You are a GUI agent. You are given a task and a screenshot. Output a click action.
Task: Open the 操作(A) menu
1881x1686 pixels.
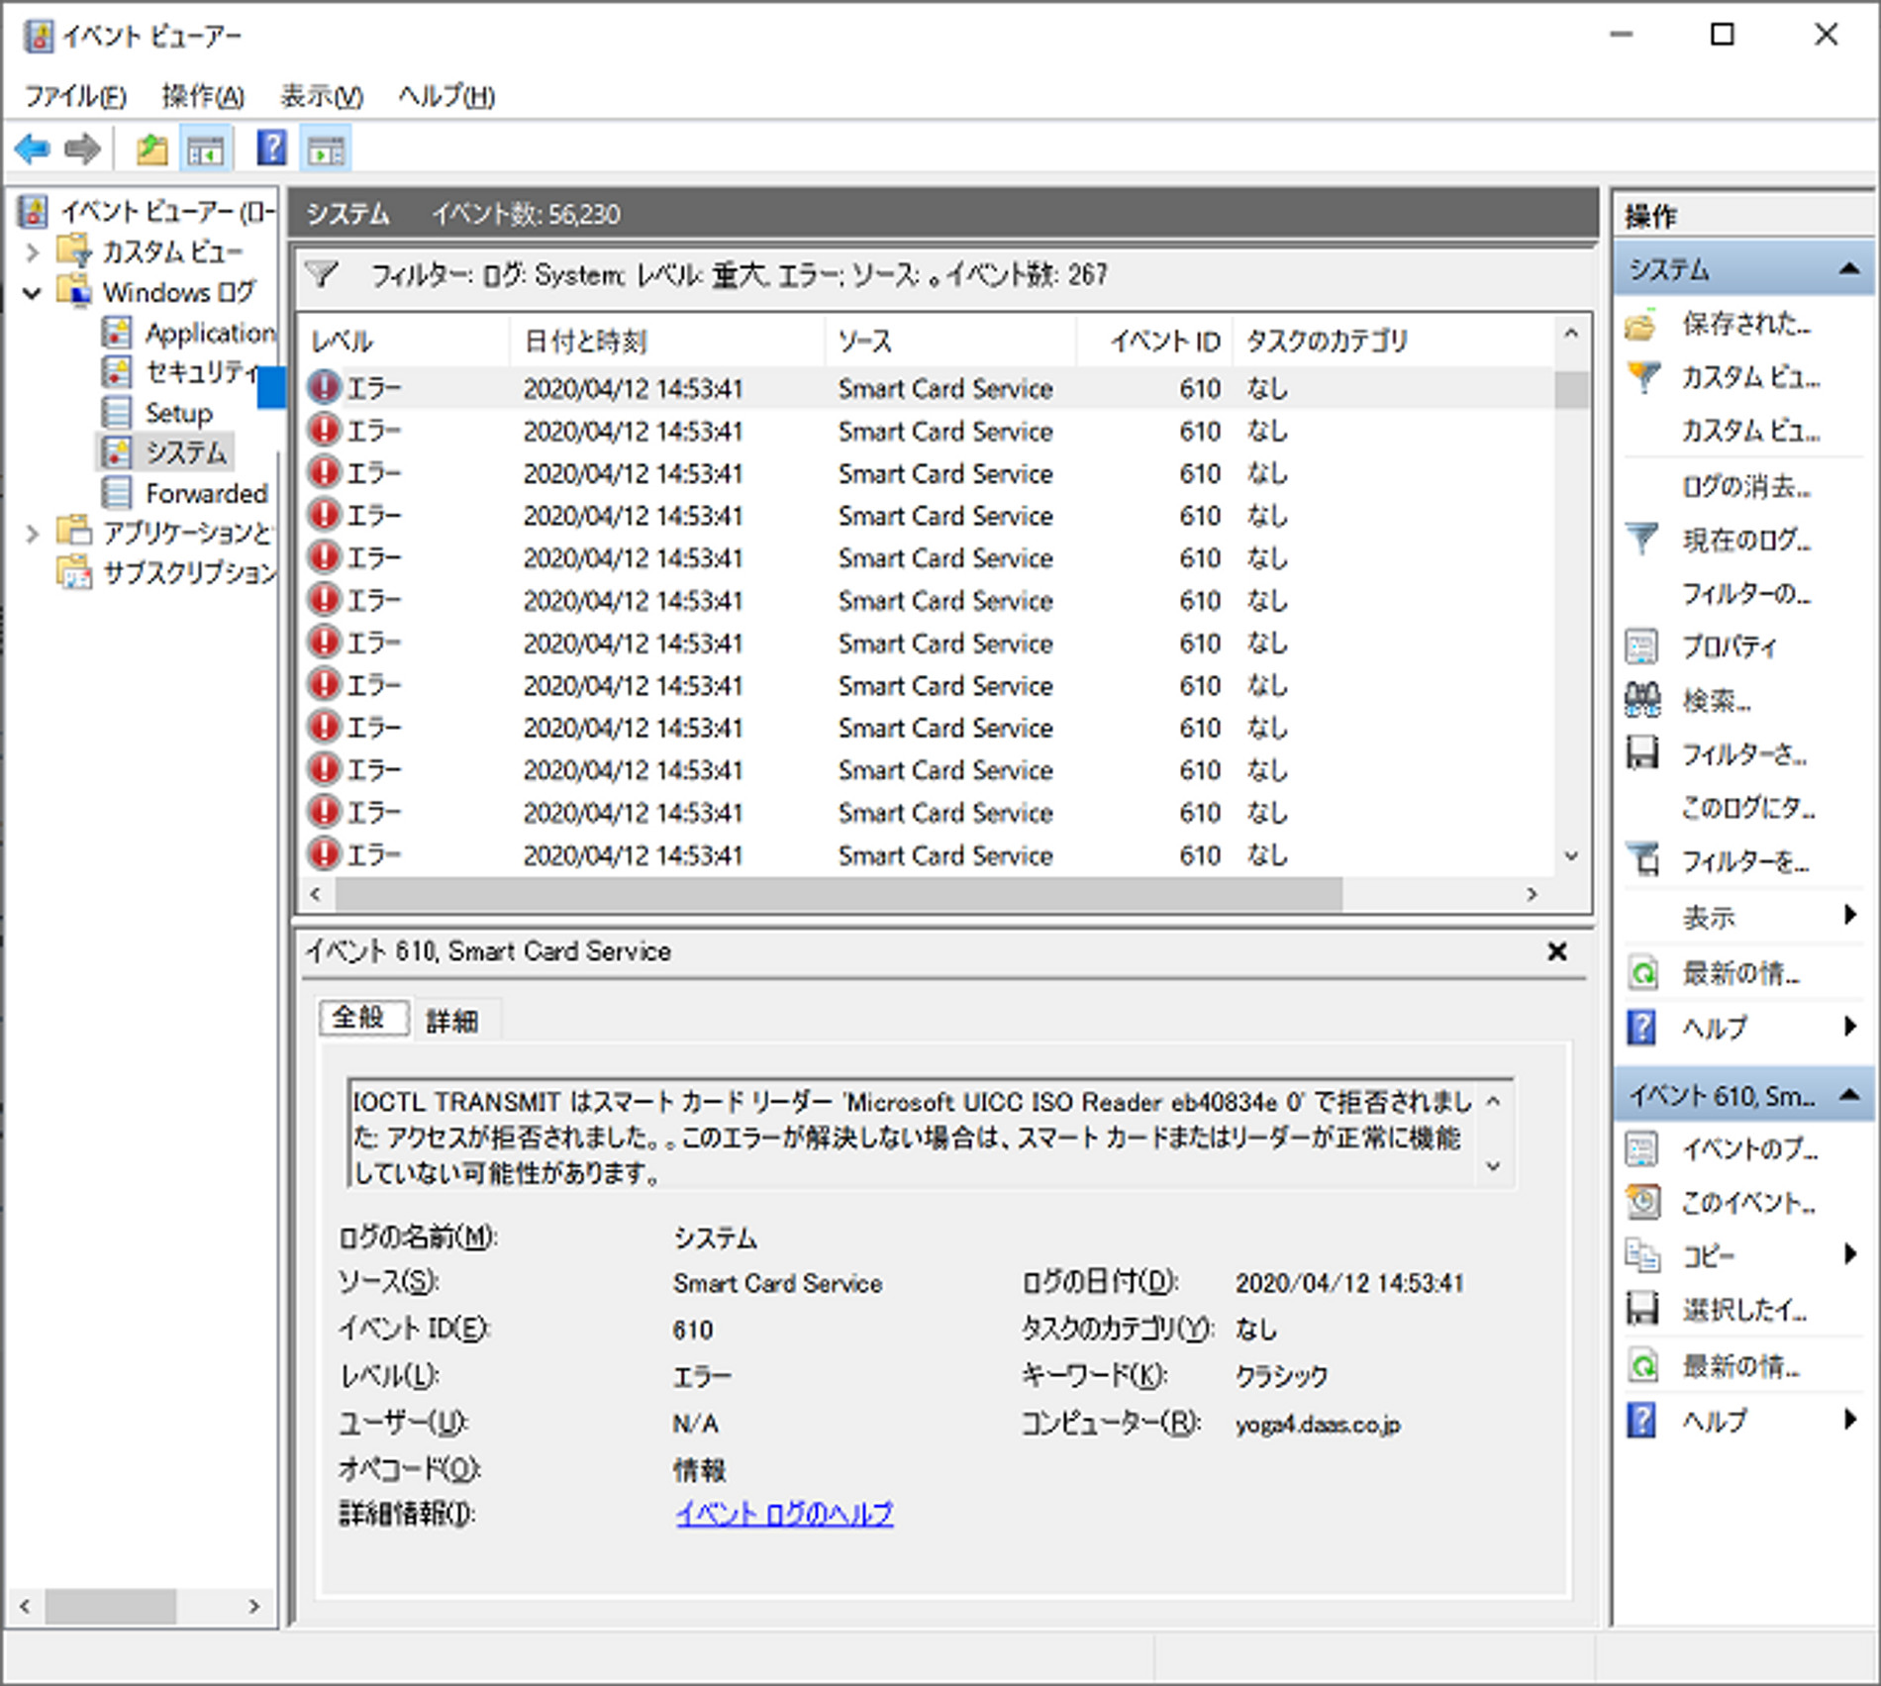click(x=203, y=96)
